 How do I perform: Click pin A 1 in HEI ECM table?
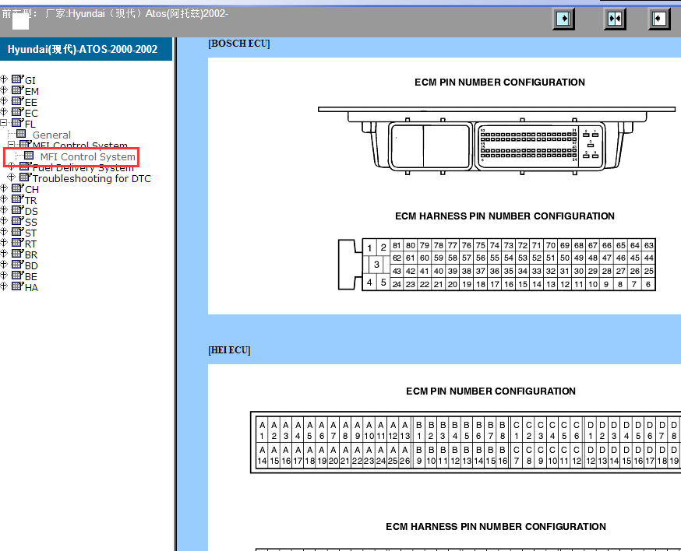coord(262,430)
